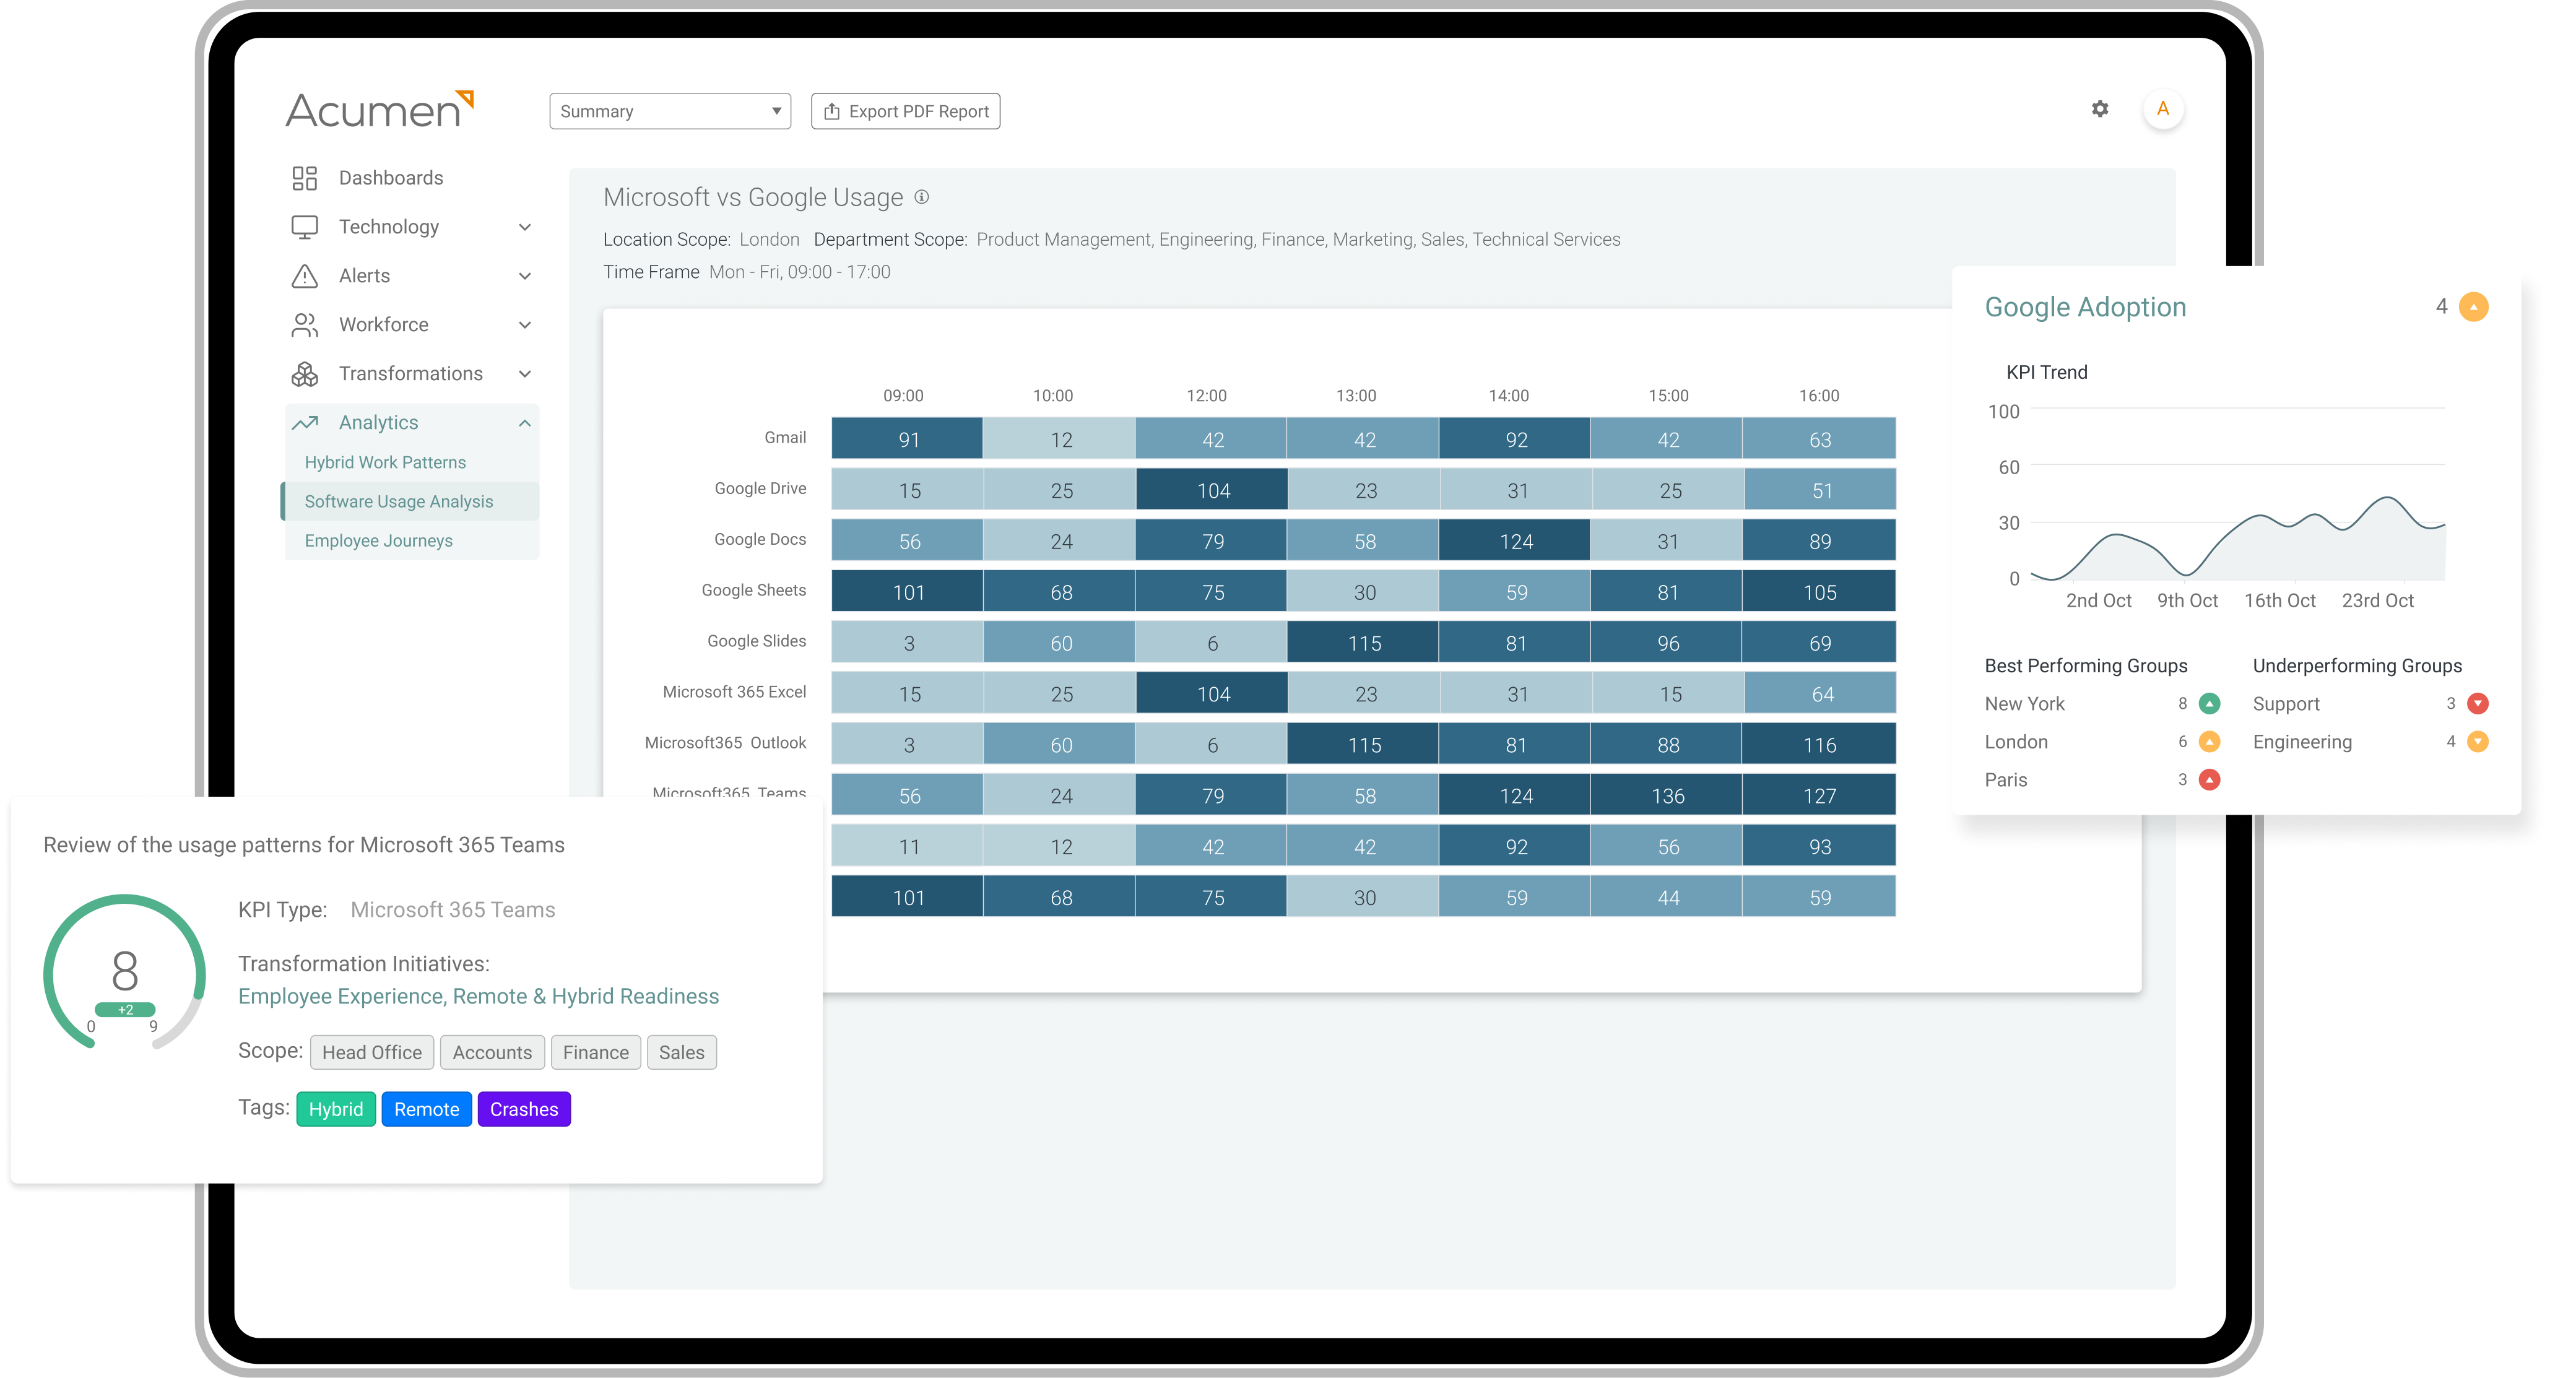Click the Head Office scope chip
The height and width of the screenshot is (1378, 2576).
point(372,1053)
